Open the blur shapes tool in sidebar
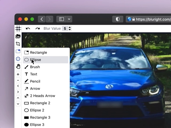This screenshot has width=171, height=128. [18, 51]
